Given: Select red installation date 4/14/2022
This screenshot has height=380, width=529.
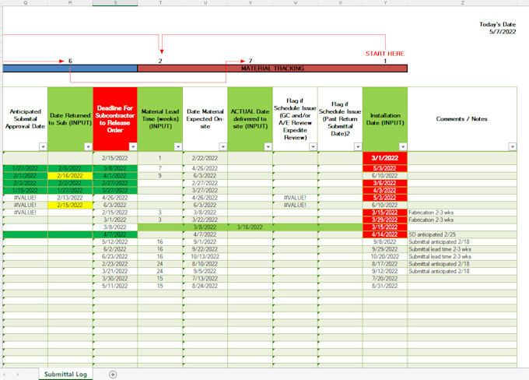Looking at the screenshot, I should (x=385, y=234).
